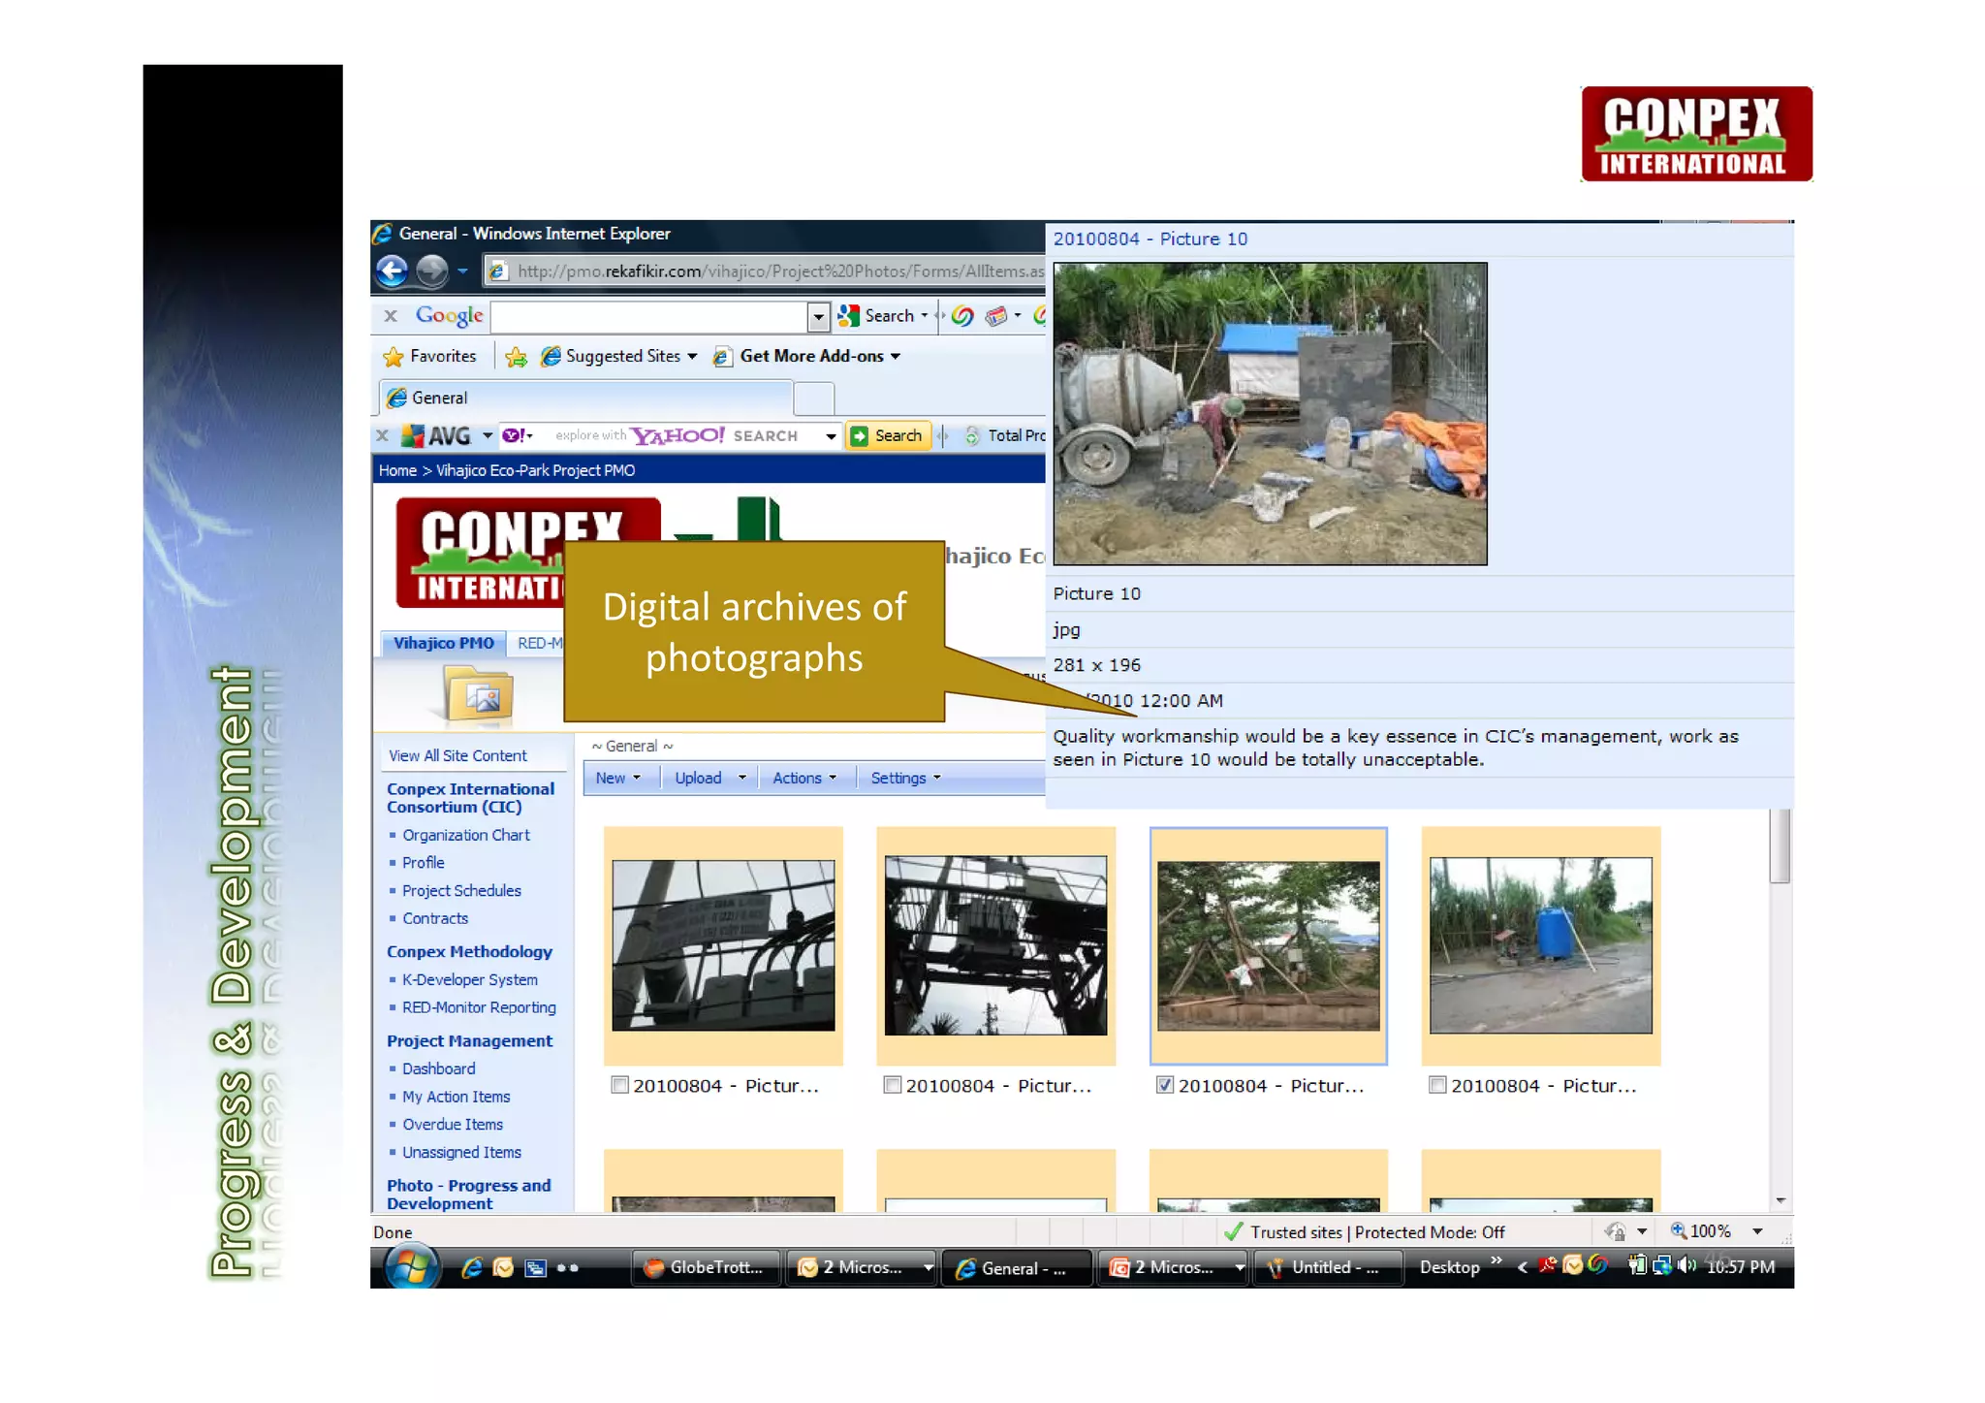This screenshot has width=1985, height=1403.
Task: Open the Organization Chart link
Action: (465, 835)
